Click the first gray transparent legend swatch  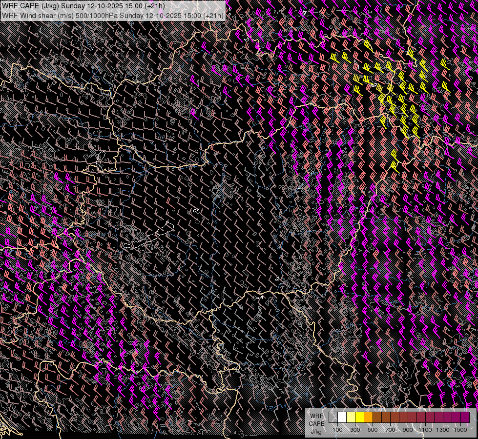[x=333, y=417]
